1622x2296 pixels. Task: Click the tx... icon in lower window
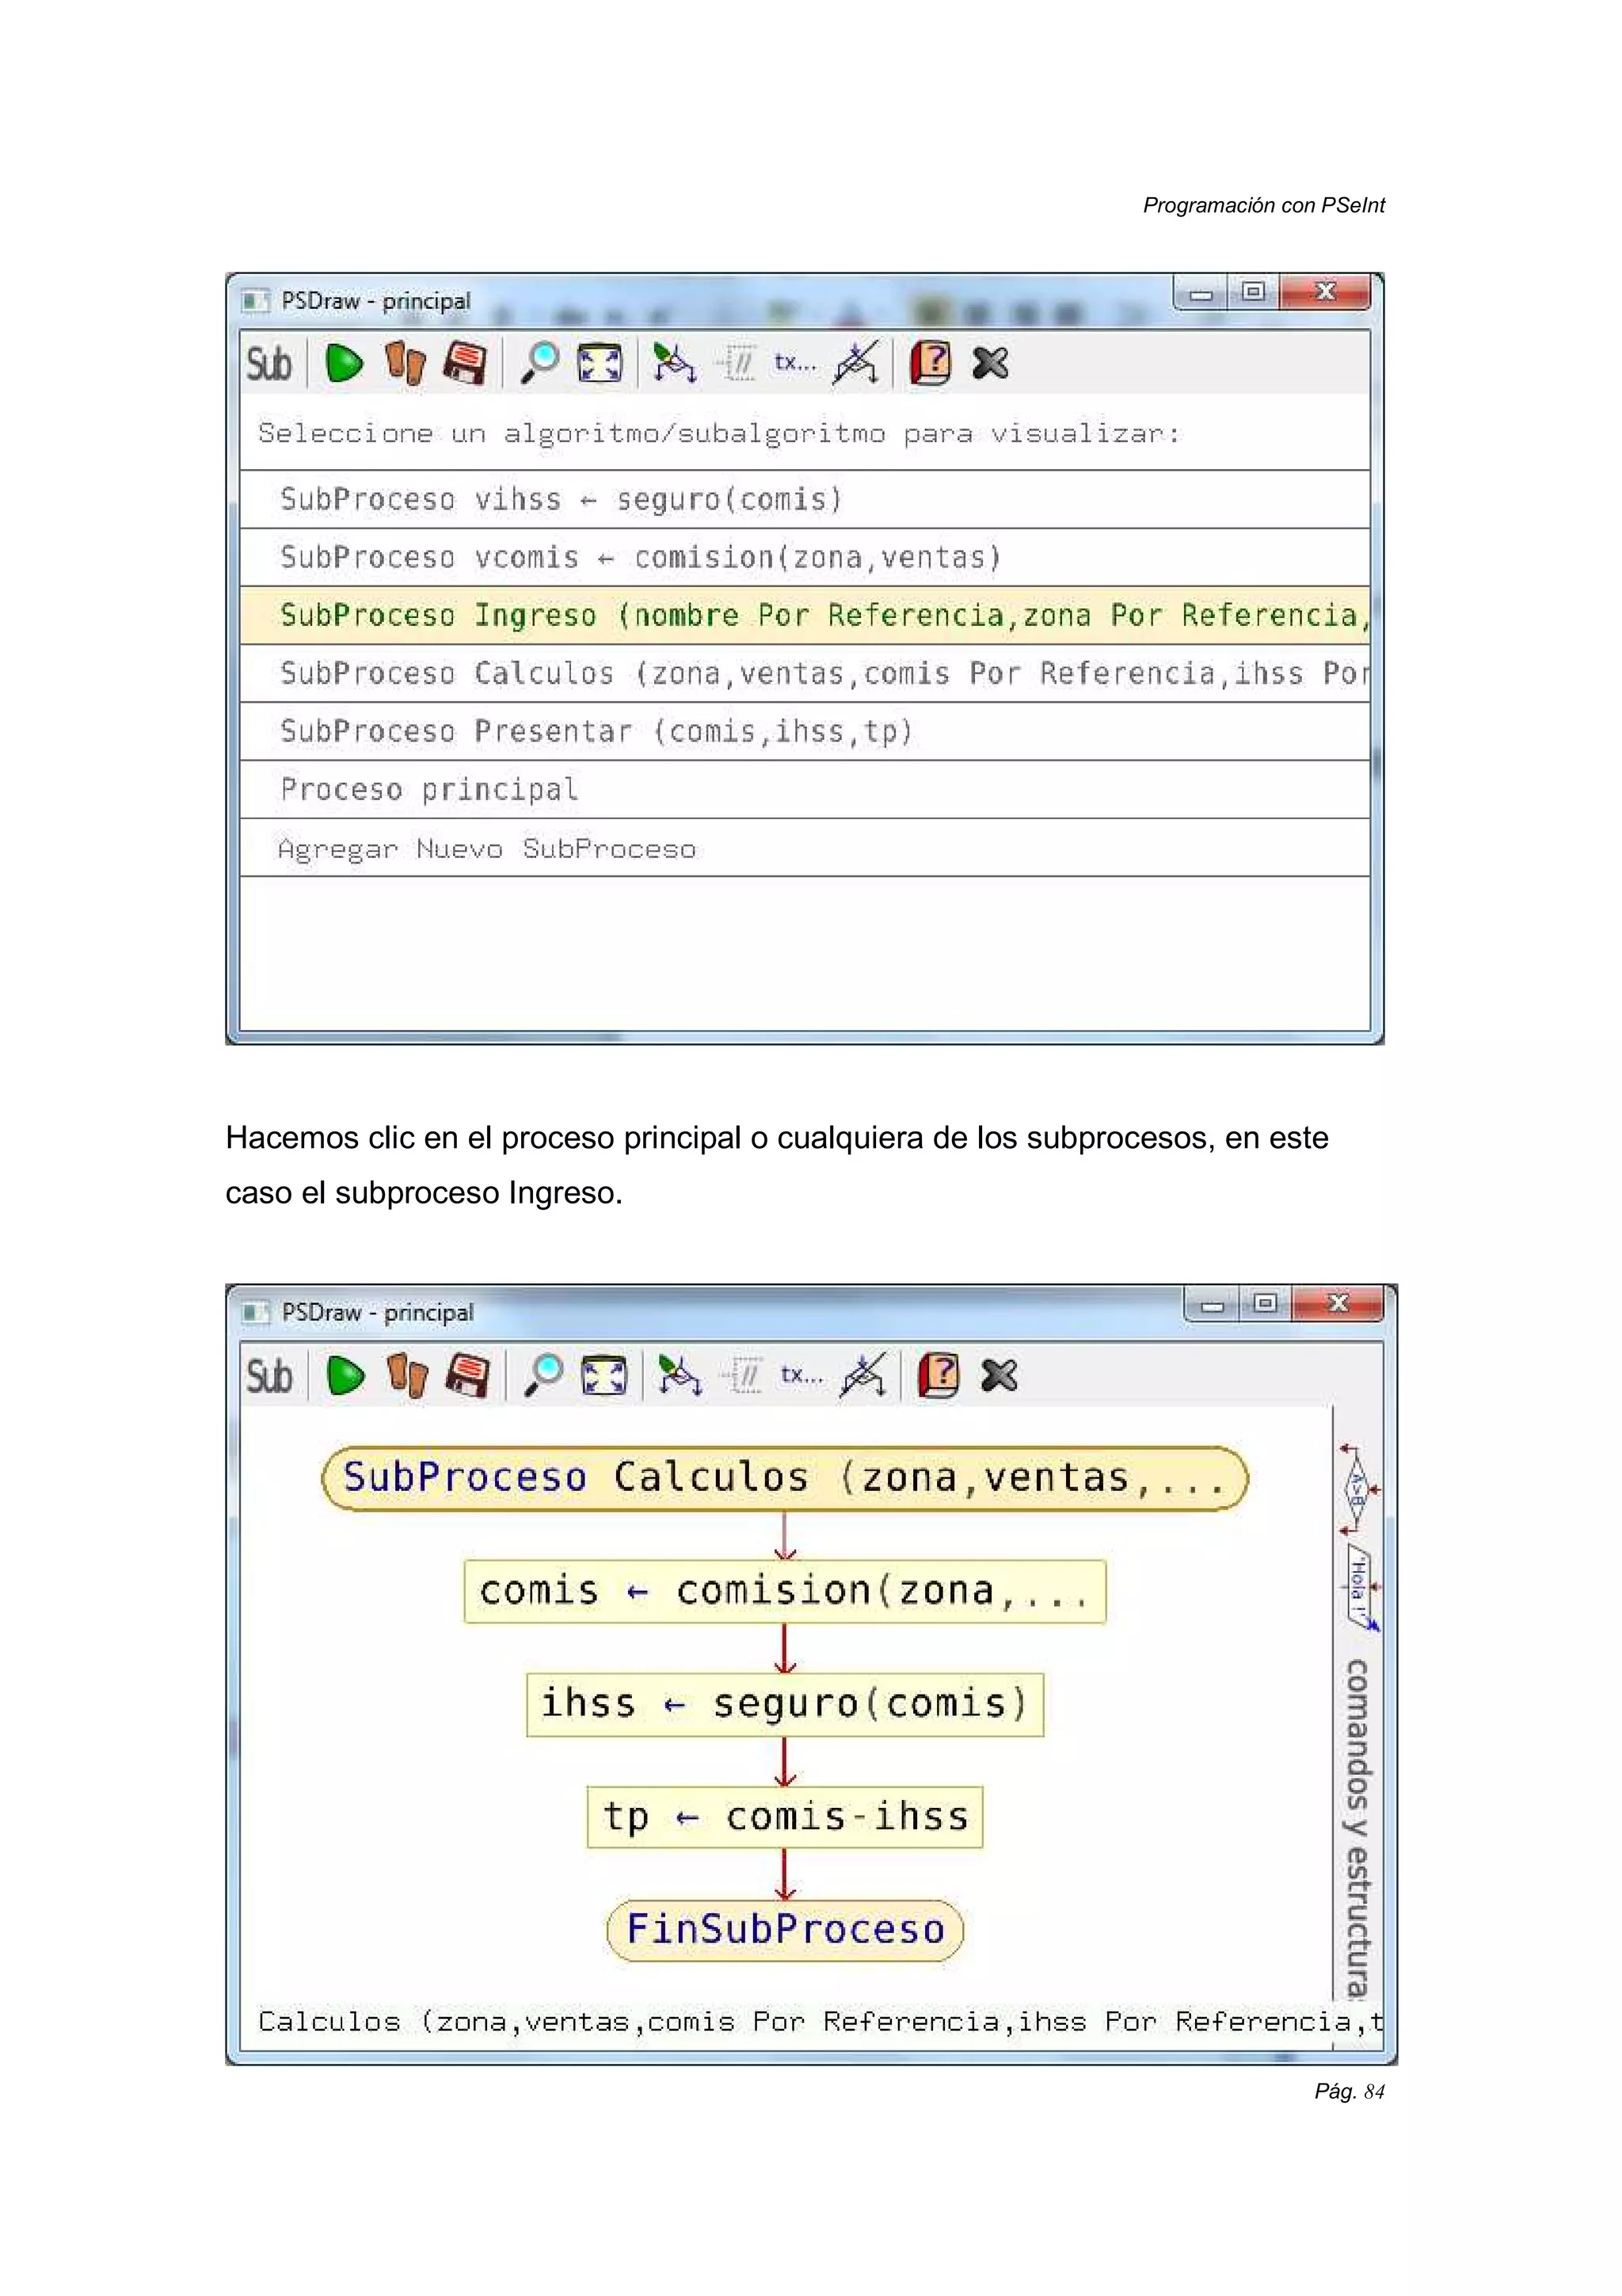(802, 1375)
